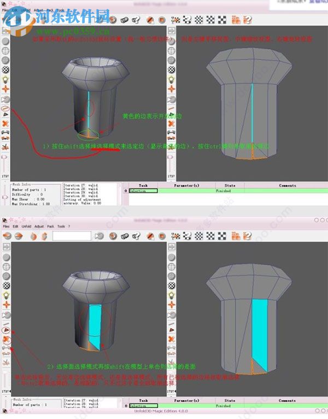Click the orange grid-with-question icon, cyan-face window
The image size is (328, 419).
point(248,236)
